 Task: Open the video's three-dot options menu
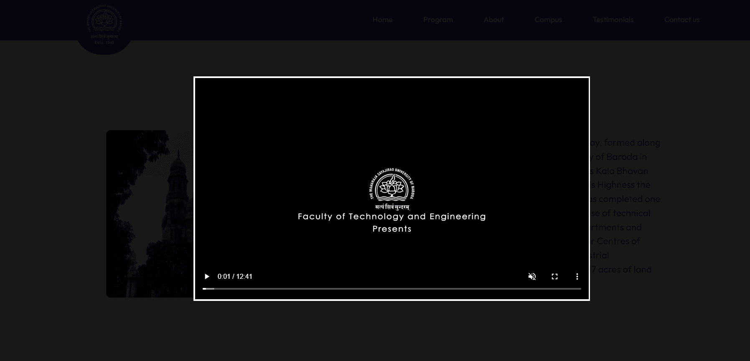coord(577,276)
